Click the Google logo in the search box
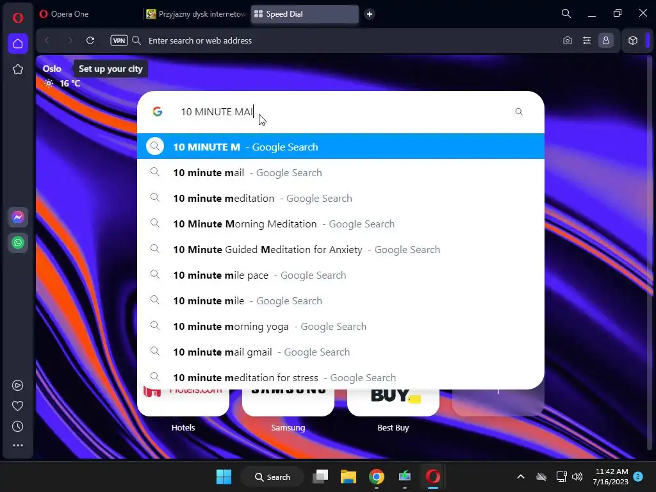 coord(158,111)
